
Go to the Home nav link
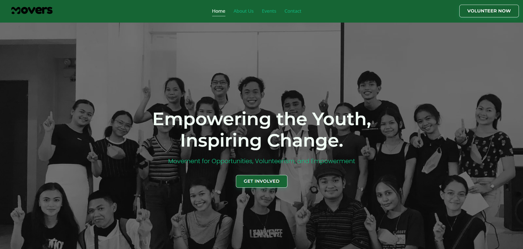click(x=219, y=11)
